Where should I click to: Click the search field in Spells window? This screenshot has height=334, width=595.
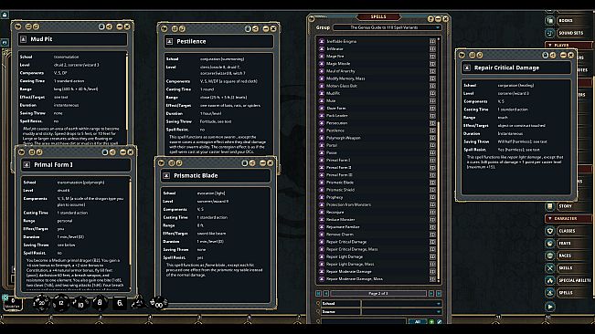364,322
